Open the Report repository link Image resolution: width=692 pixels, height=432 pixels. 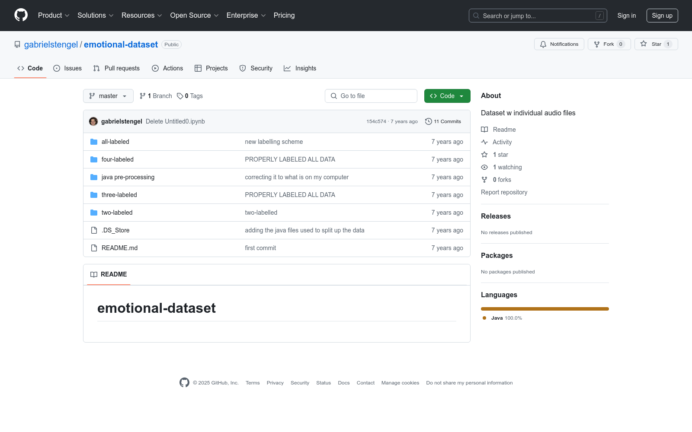(x=504, y=192)
